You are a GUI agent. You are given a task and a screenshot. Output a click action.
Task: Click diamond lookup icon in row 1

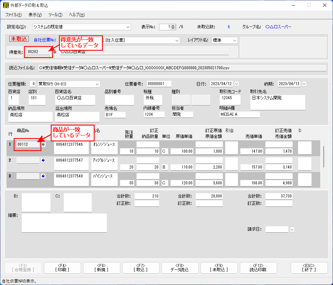(x=43, y=144)
